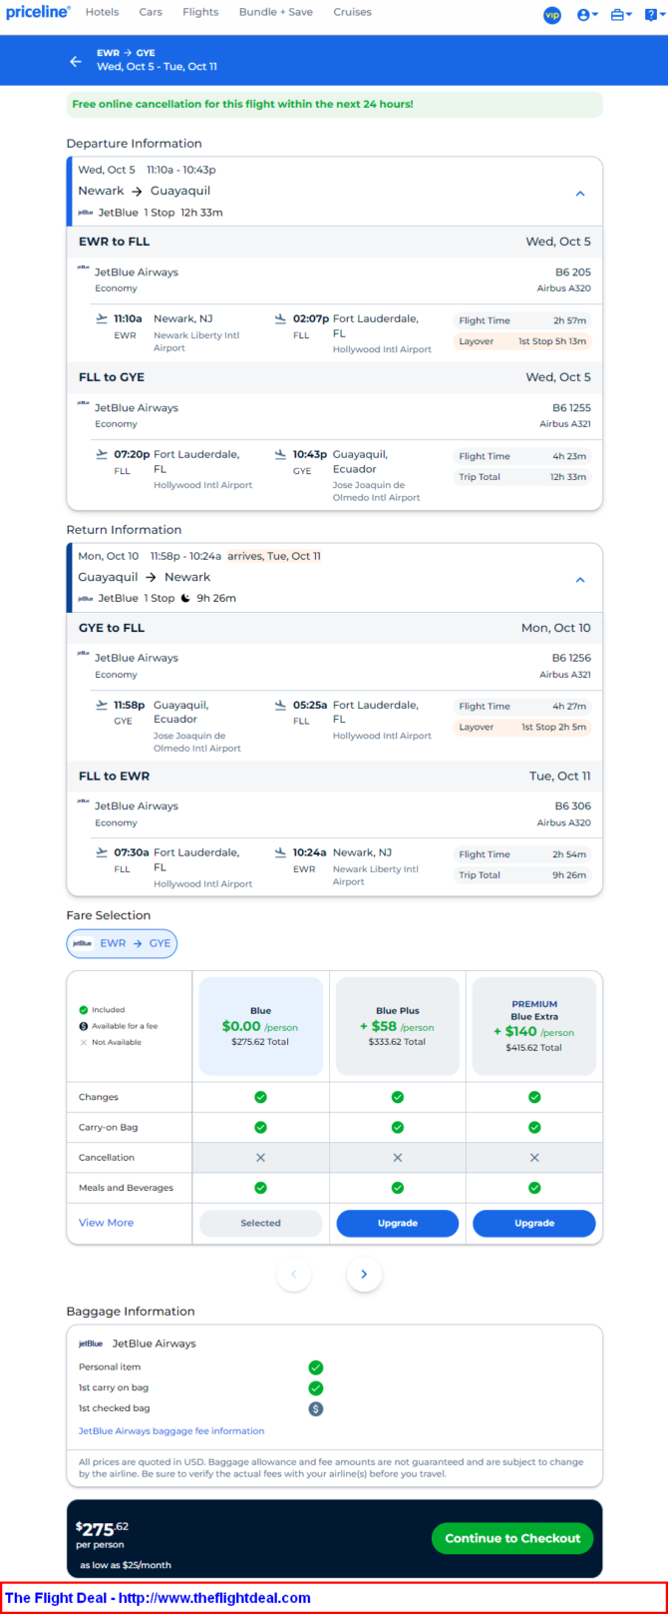Select the Premium Blue Extra fare card
The height and width of the screenshot is (1614, 668).
pos(534,1026)
